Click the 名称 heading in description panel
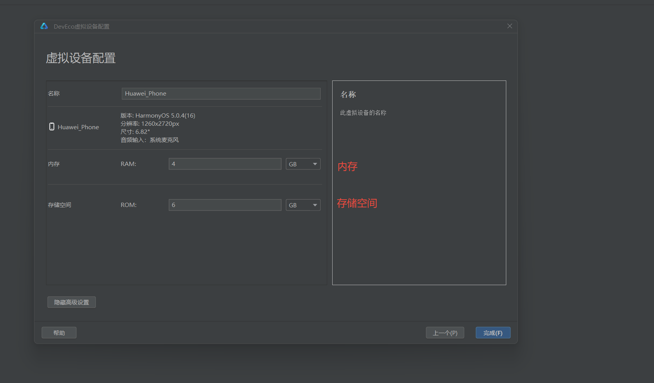Image resolution: width=654 pixels, height=383 pixels. pyautogui.click(x=348, y=94)
